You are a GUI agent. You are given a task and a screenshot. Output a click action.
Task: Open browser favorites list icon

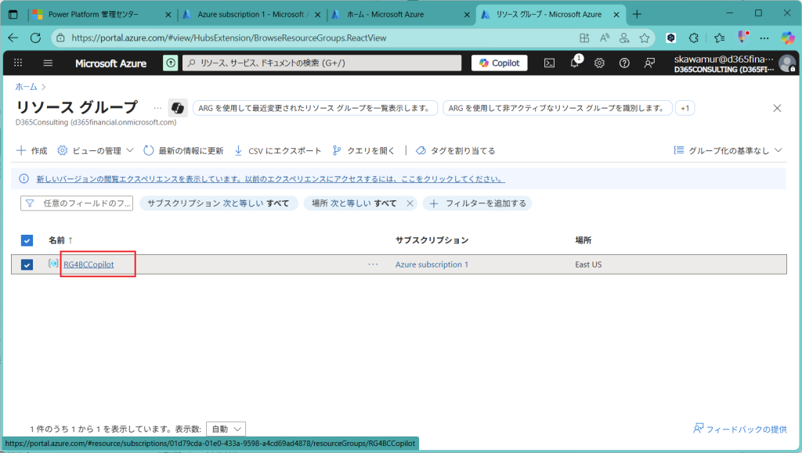point(719,38)
